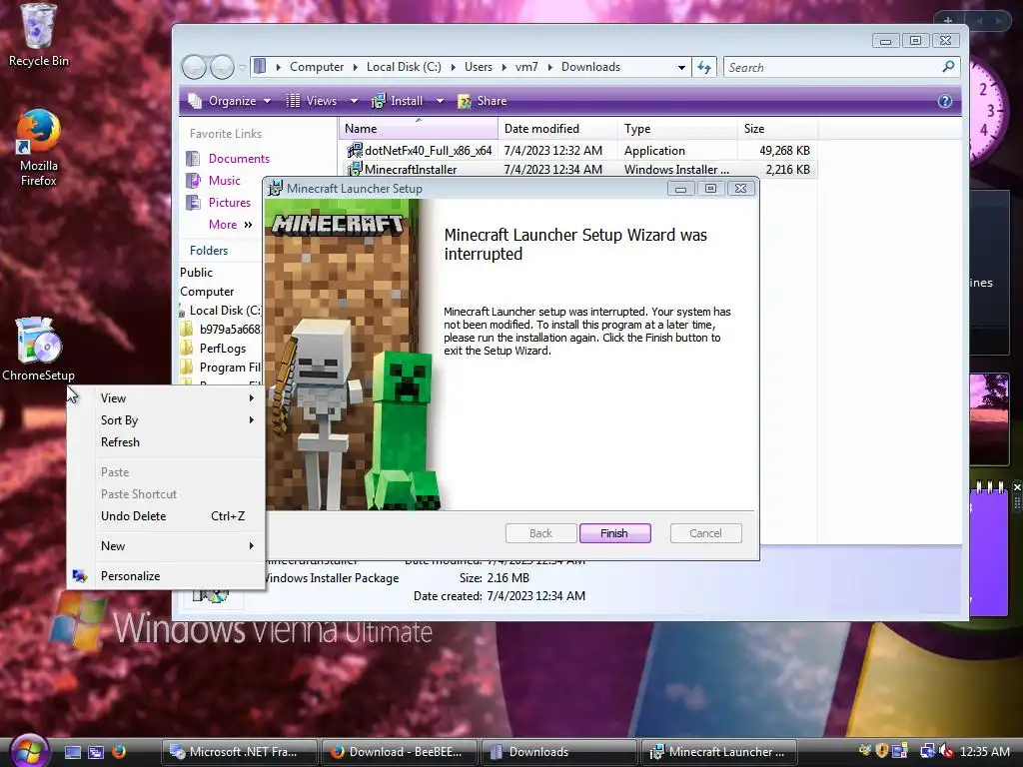Viewport: 1023px width, 767px height.
Task: Click the Minecraft Launcher Setup title bar icon
Action: point(276,189)
